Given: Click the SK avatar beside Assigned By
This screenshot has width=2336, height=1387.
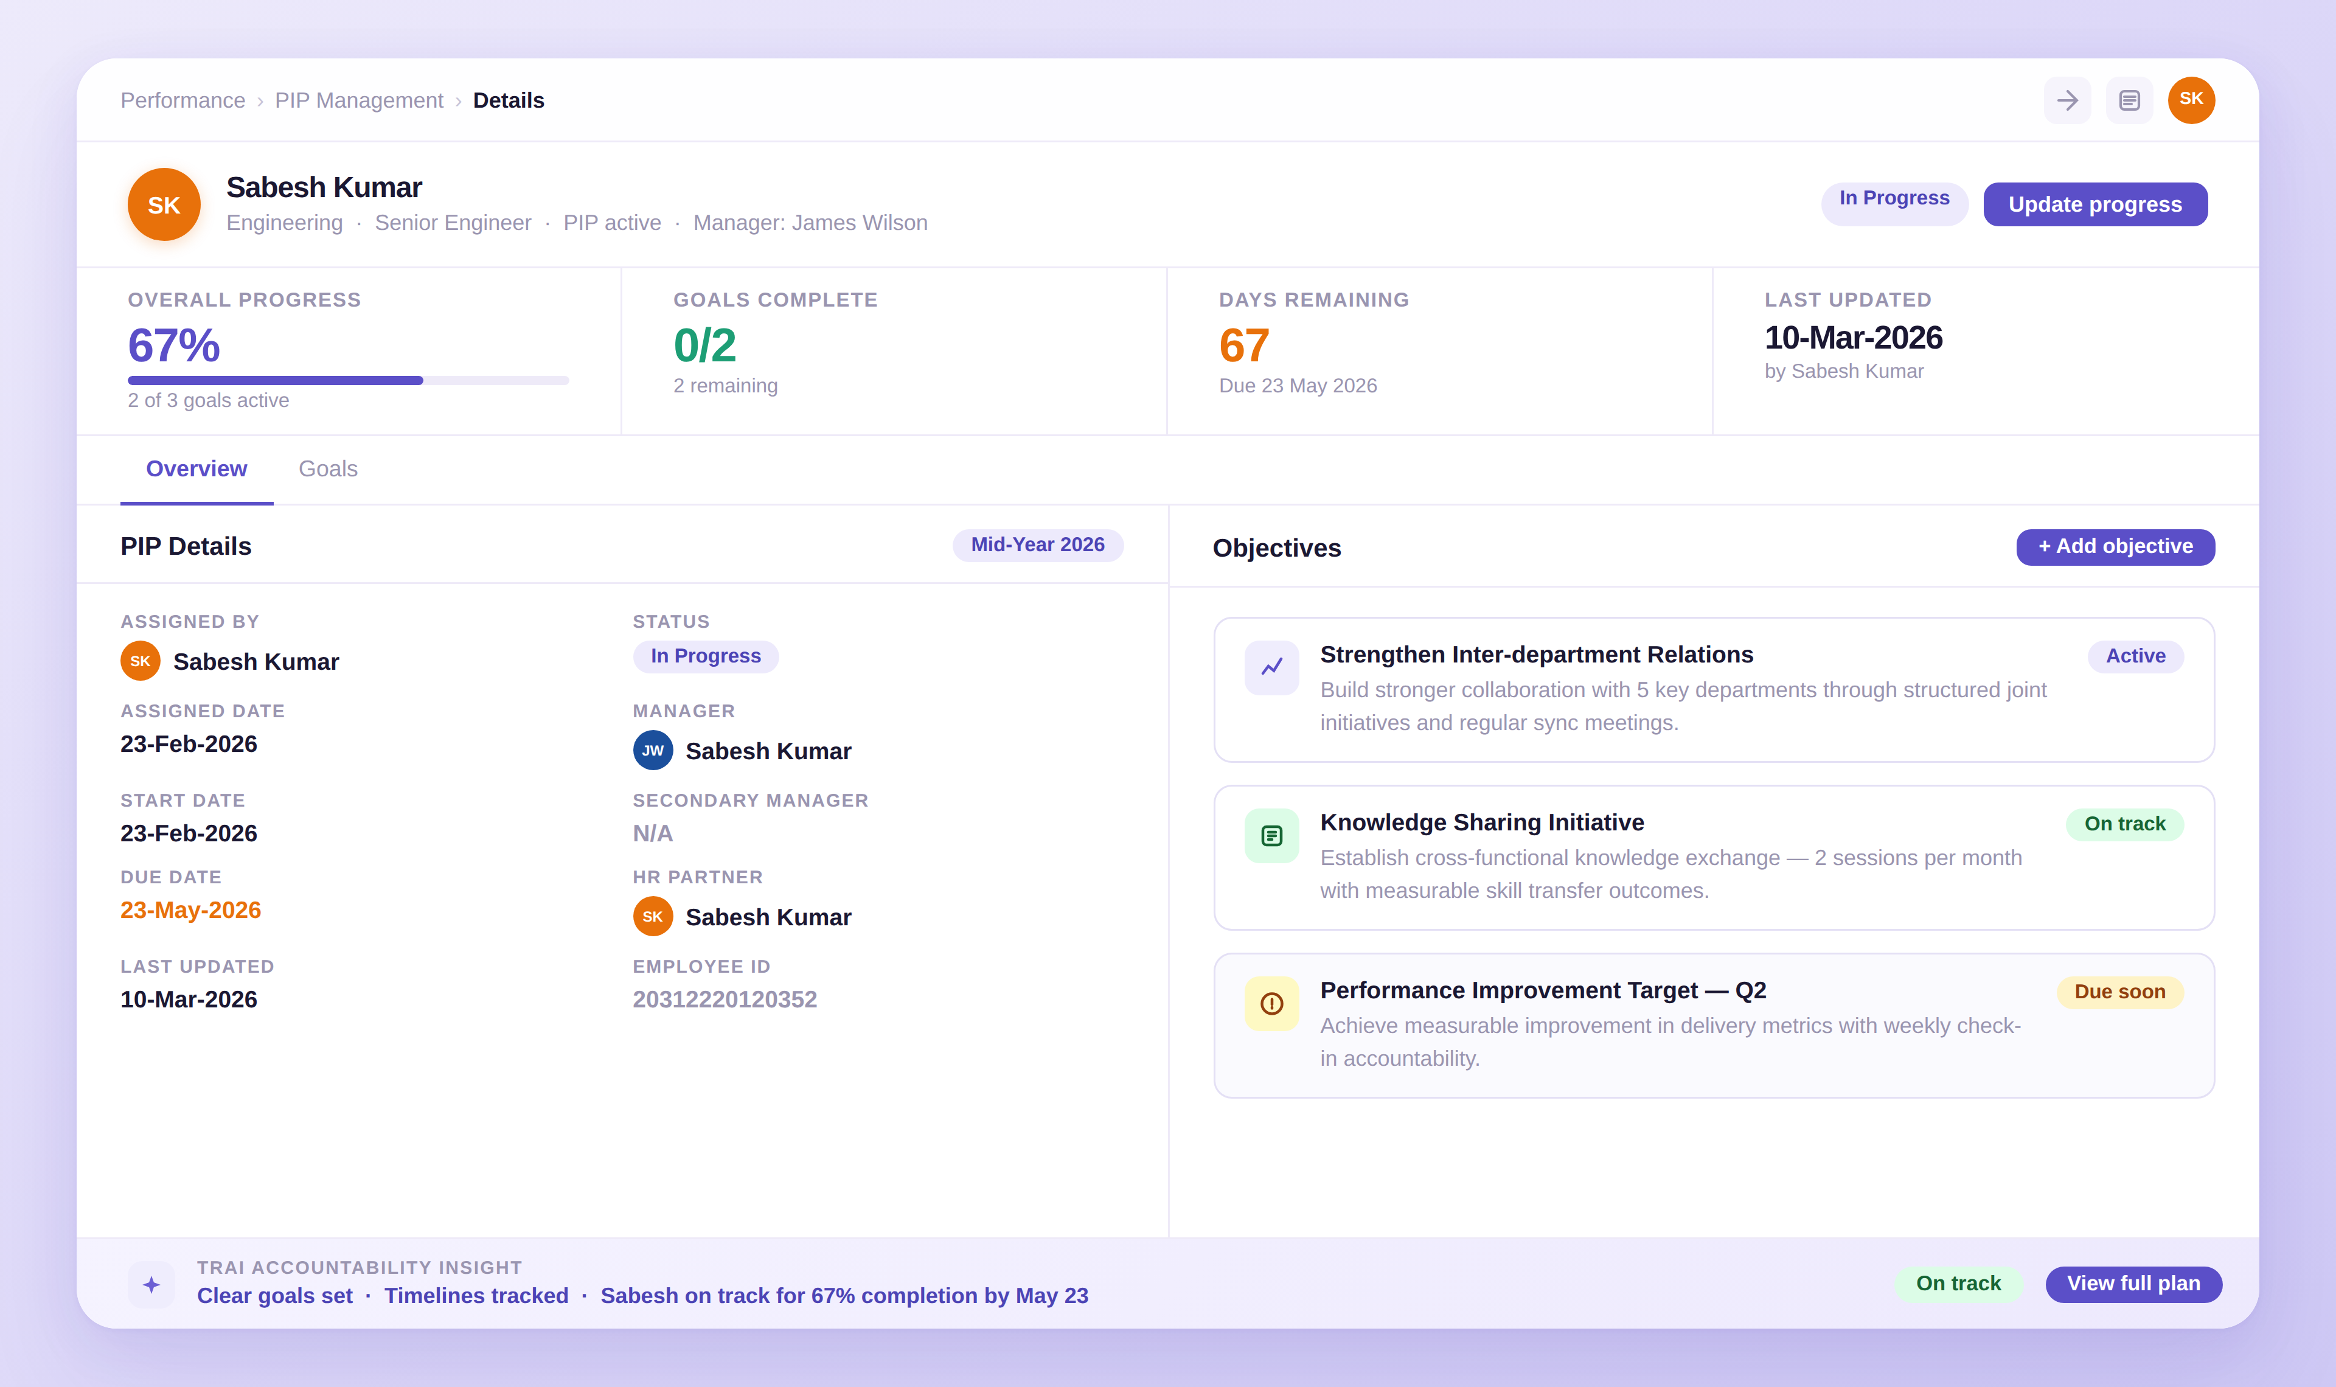Looking at the screenshot, I should coord(140,661).
